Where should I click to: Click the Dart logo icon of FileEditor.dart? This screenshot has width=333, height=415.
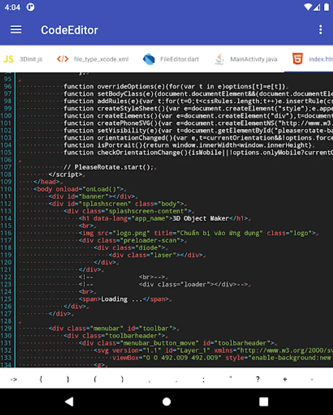(x=149, y=59)
